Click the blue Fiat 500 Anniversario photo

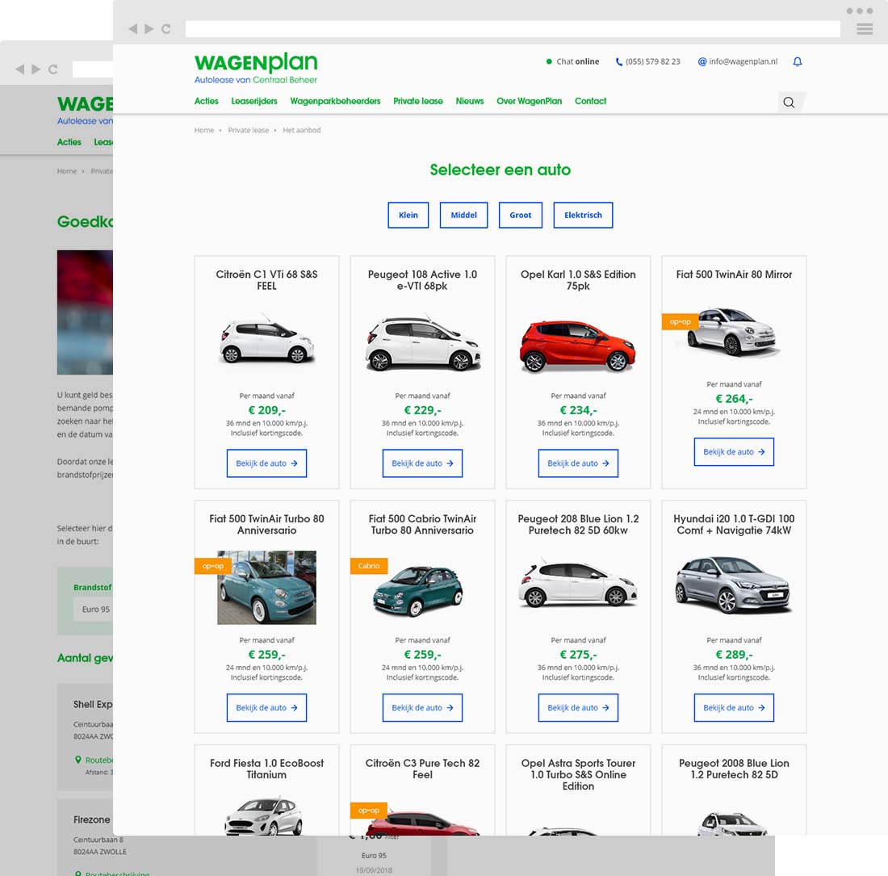point(266,588)
